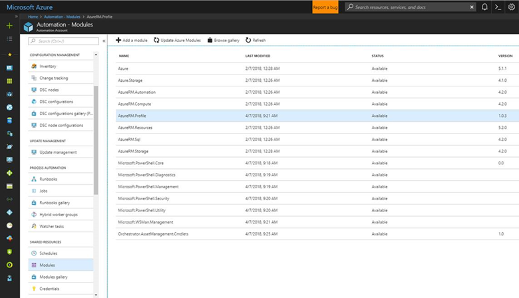The image size is (519, 298).
Task: Click the Runbooks gallery icon
Action: click(34, 203)
